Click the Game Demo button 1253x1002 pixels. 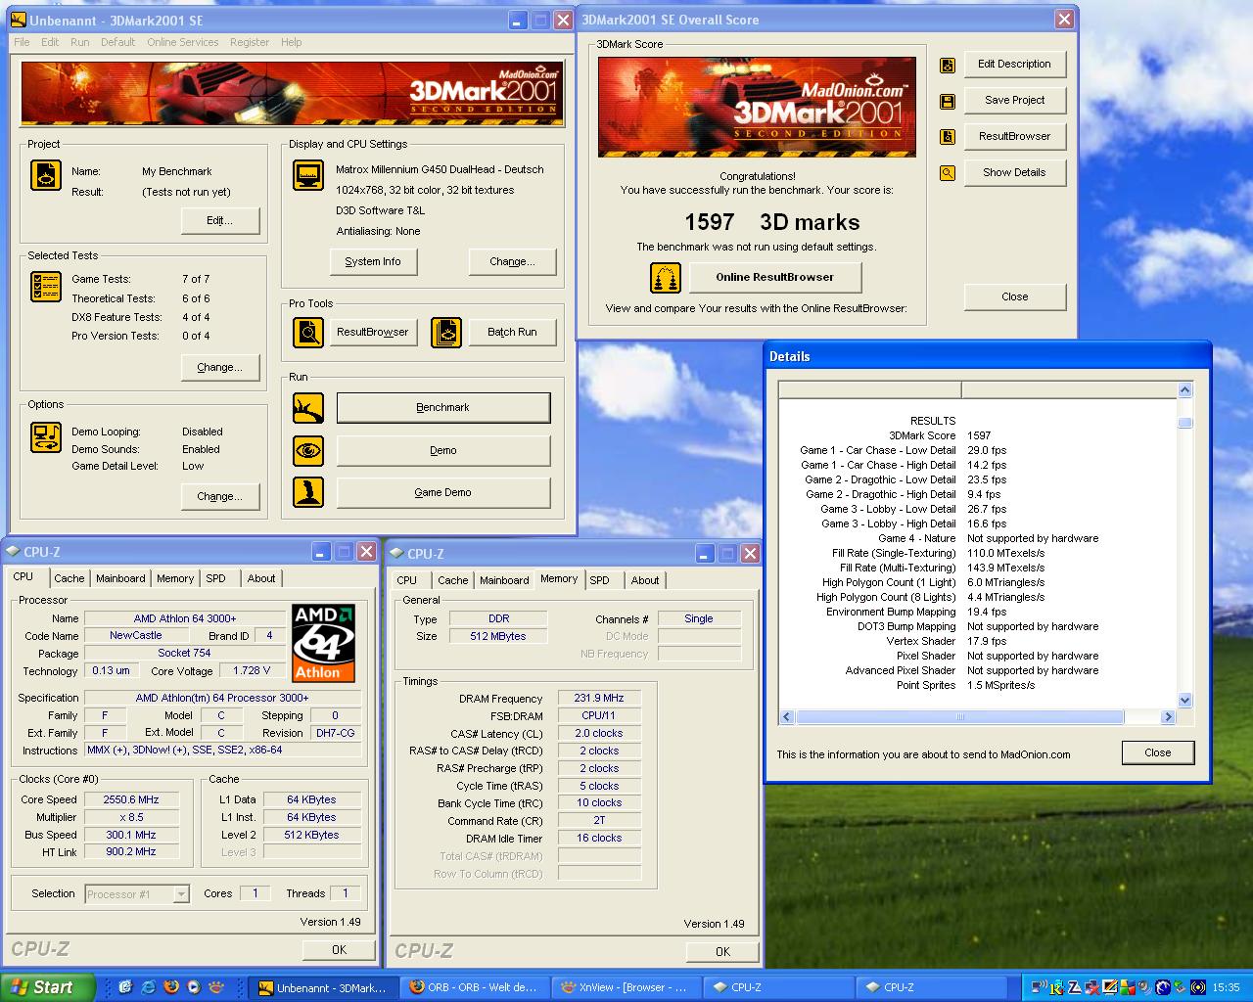click(x=443, y=492)
